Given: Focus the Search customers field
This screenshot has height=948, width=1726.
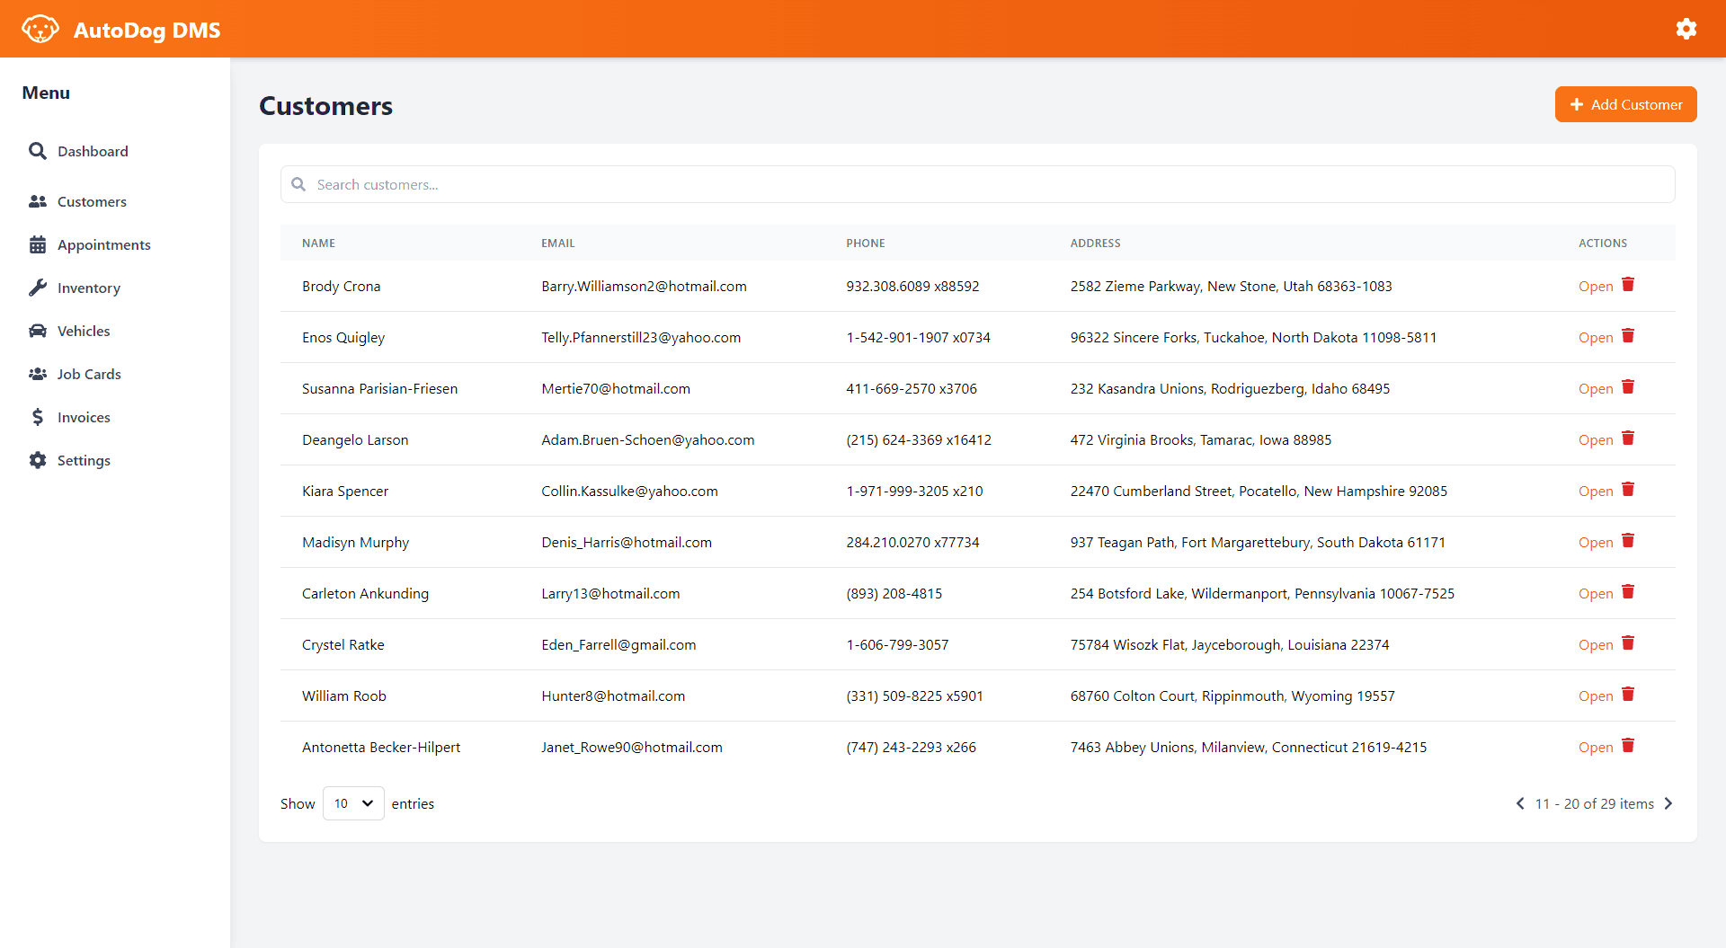Looking at the screenshot, I should click(977, 184).
